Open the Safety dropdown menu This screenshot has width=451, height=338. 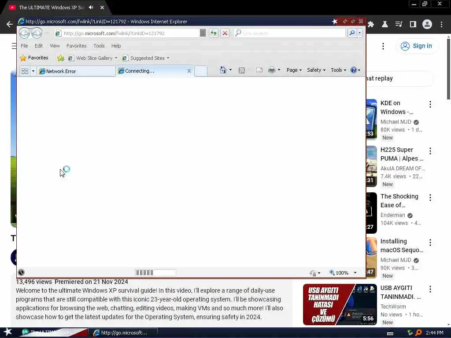click(316, 70)
